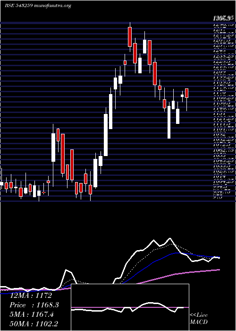The width and height of the screenshot is (236, 331).
Task: Click the '1209' price axis label
Action: 219,72
